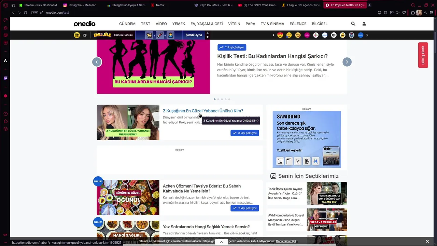Open the history clock icon in sidebar
437x246 pixels.
(x=5, y=114)
